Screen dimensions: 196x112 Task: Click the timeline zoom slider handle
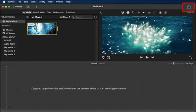(174, 63)
